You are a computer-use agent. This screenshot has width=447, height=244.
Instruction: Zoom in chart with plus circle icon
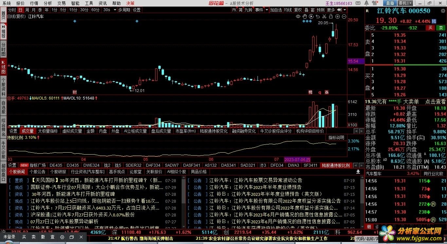337,16
